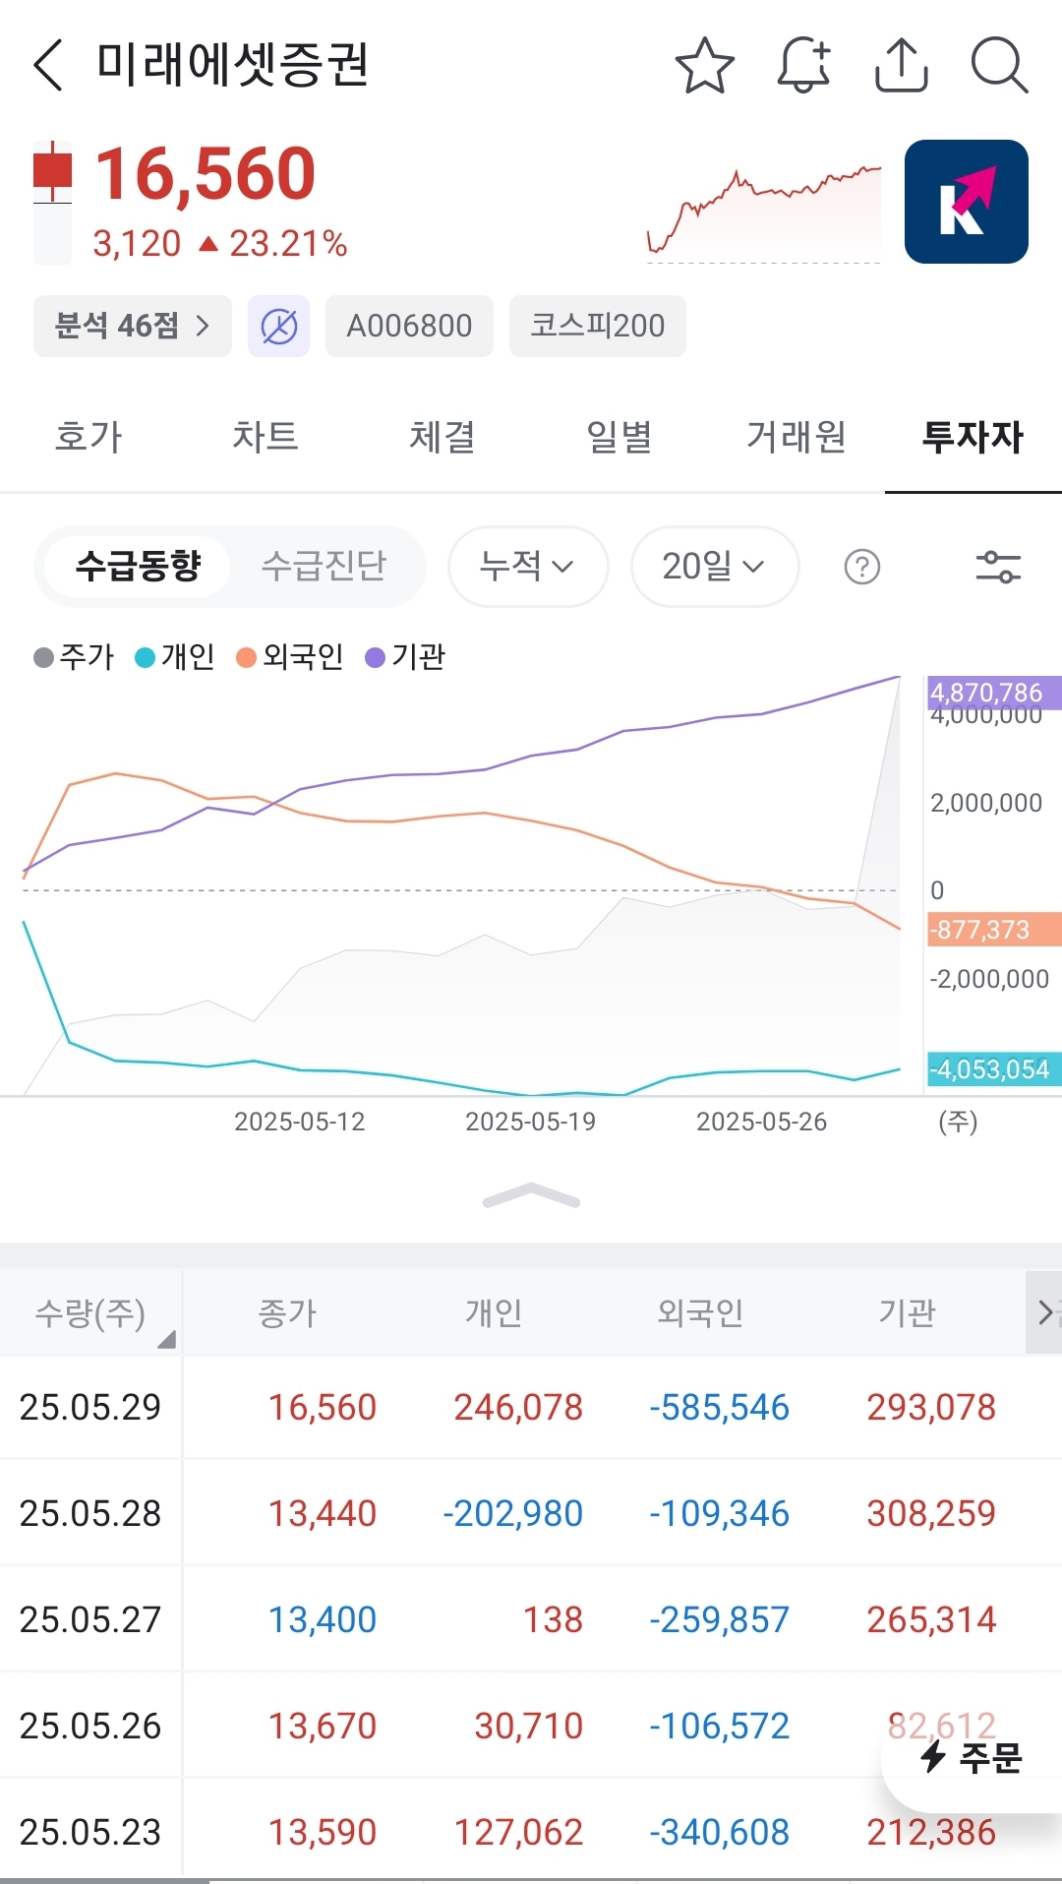The image size is (1062, 1884).
Task: Sort by the 종가 column header
Action: (x=287, y=1313)
